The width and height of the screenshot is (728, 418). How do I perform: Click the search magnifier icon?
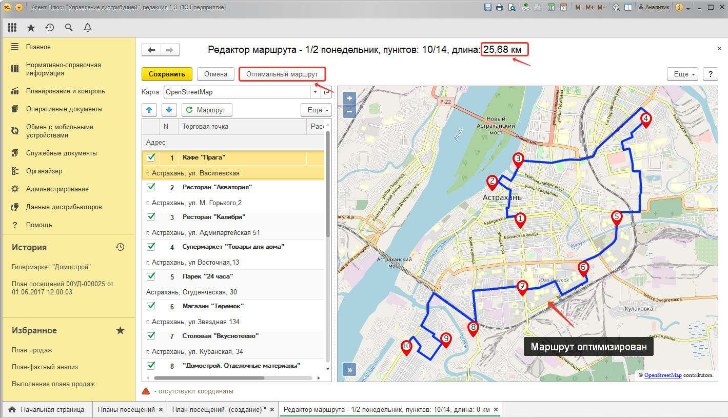[69, 28]
